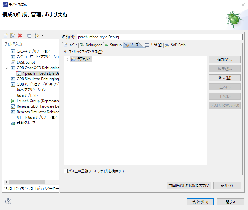
Task: Enable パス上の重複ソース・ファイルを検索 checkbox
Action: (66, 171)
